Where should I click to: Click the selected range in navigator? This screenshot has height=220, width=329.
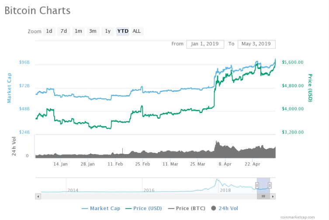[263, 186]
